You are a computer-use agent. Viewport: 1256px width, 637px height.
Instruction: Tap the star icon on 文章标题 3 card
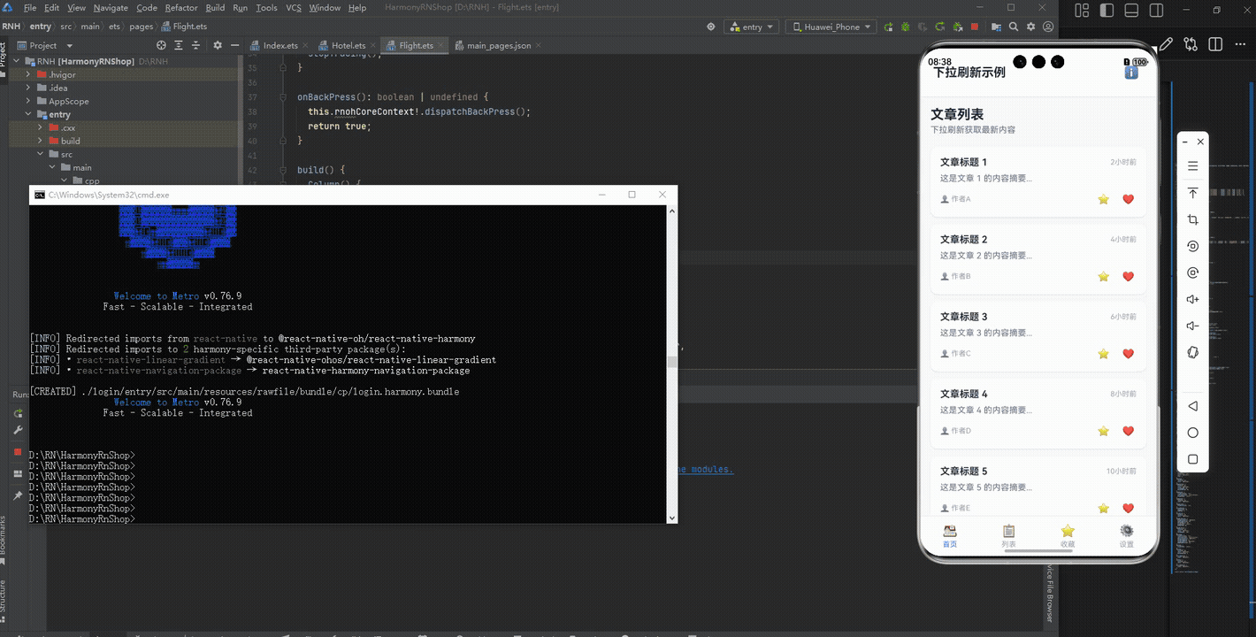1103,354
